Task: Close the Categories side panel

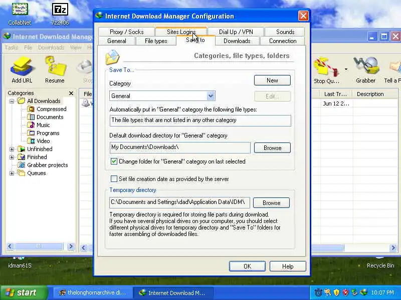Action: pyautogui.click(x=71, y=93)
